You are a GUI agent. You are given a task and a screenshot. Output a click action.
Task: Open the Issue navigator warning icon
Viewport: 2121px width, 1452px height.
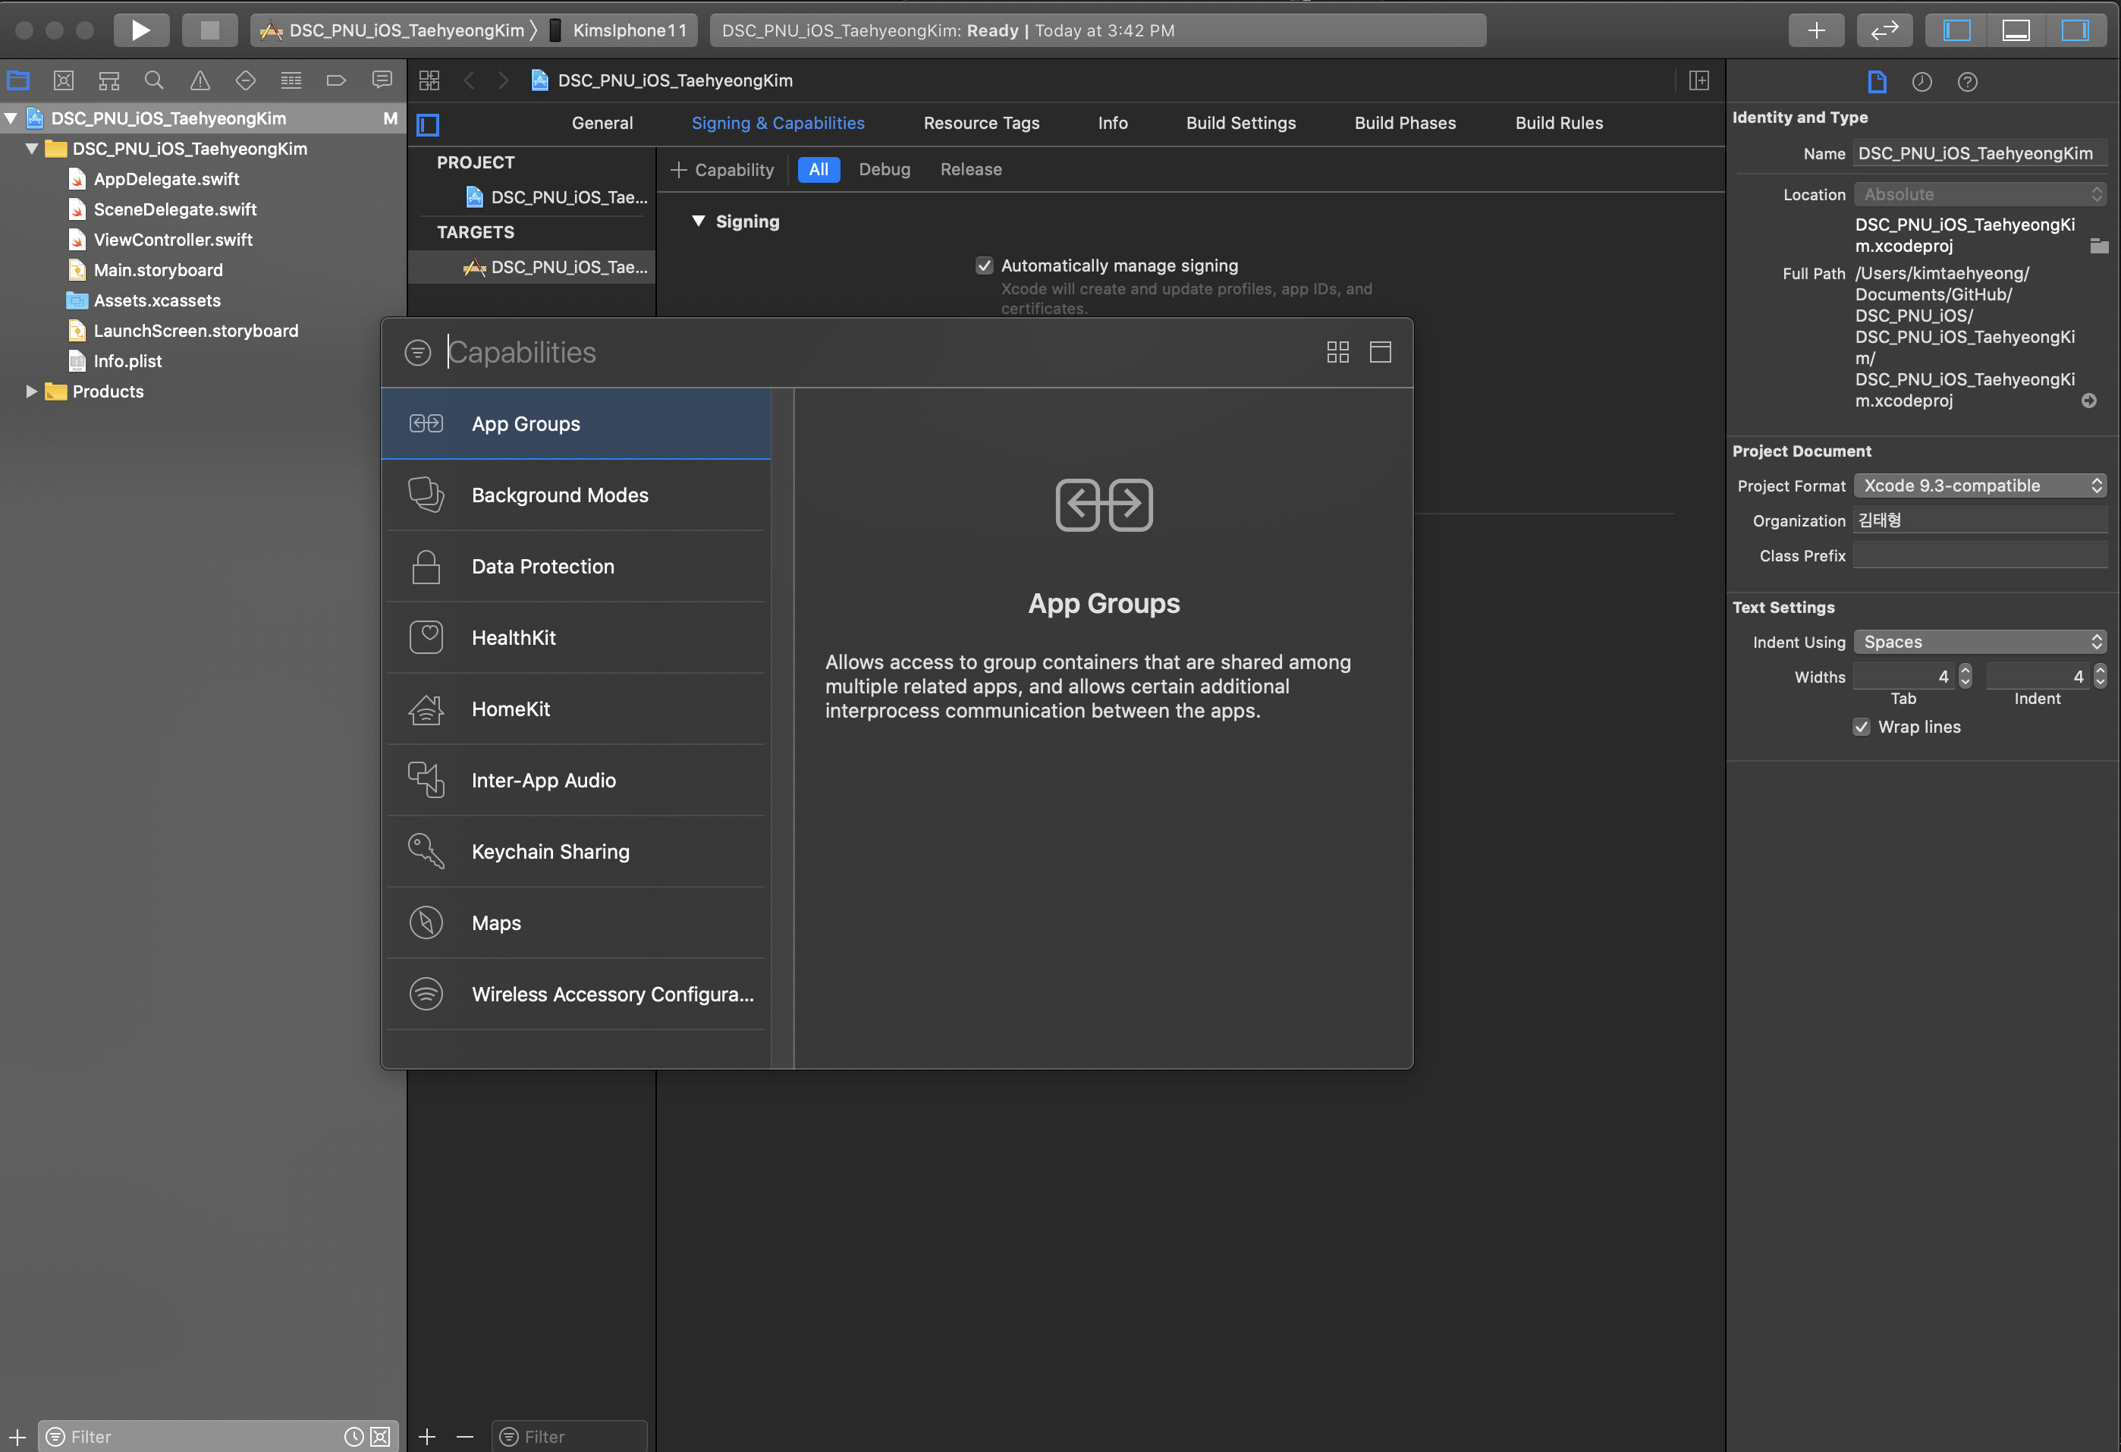(x=200, y=80)
